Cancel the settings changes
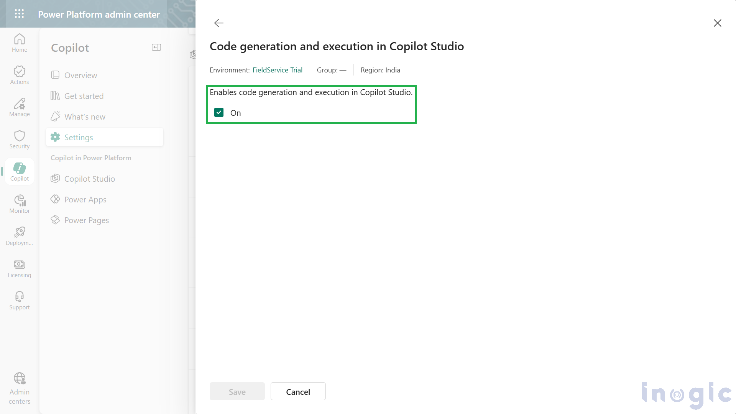This screenshot has width=736, height=414. coord(298,391)
